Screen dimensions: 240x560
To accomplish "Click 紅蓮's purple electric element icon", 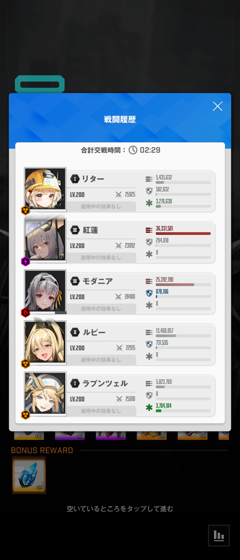I will coord(25,262).
